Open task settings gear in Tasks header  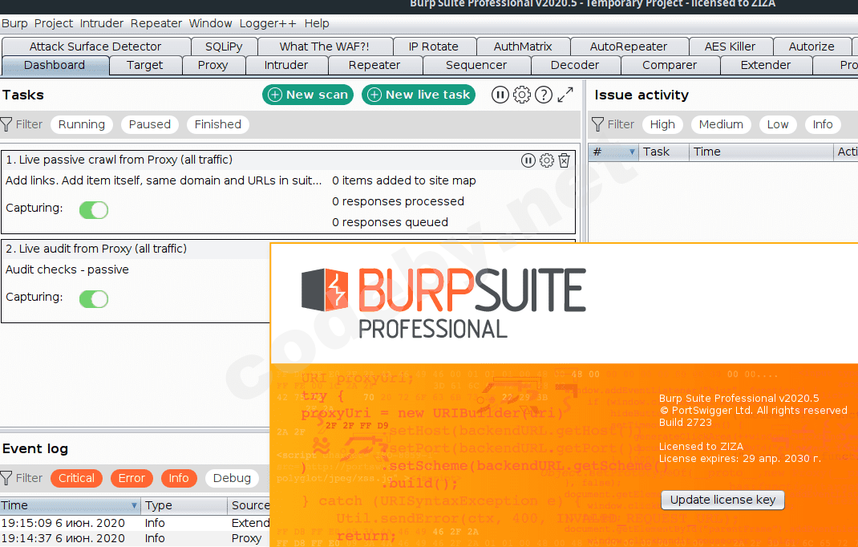click(522, 95)
